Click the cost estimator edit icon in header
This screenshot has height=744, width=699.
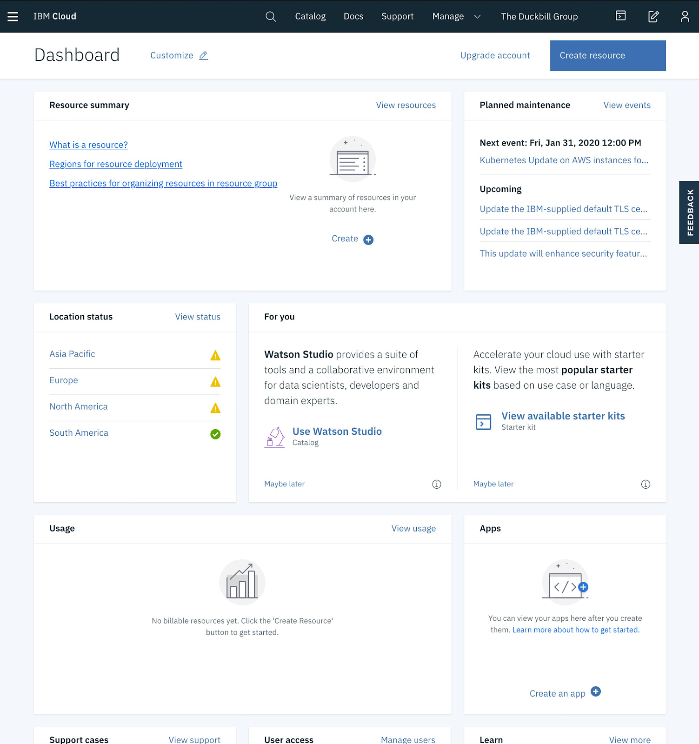[653, 17]
